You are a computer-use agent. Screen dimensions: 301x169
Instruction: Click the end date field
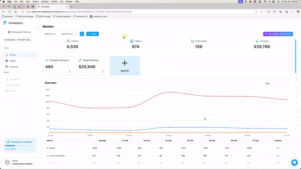67,34
